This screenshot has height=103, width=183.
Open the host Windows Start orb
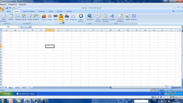tap(2, 101)
